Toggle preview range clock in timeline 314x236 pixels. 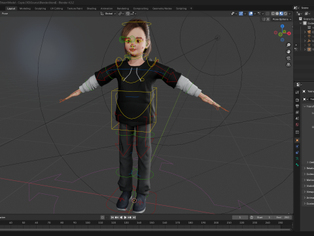pyautogui.click(x=252, y=218)
